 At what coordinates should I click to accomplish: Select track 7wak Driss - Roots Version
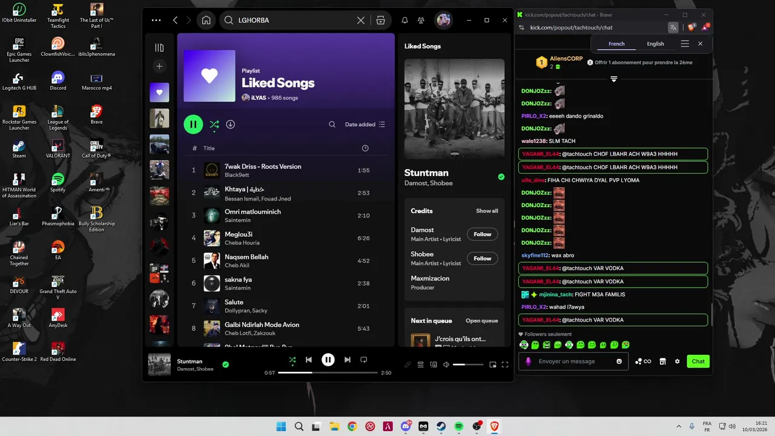[263, 167]
